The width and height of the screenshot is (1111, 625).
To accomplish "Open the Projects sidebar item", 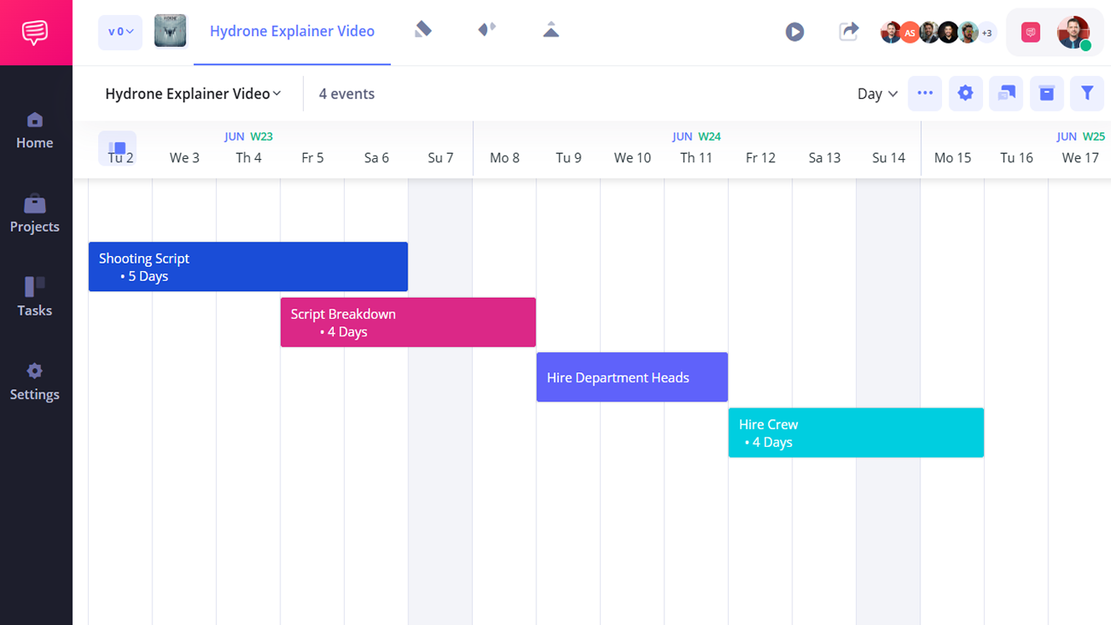I will (35, 215).
